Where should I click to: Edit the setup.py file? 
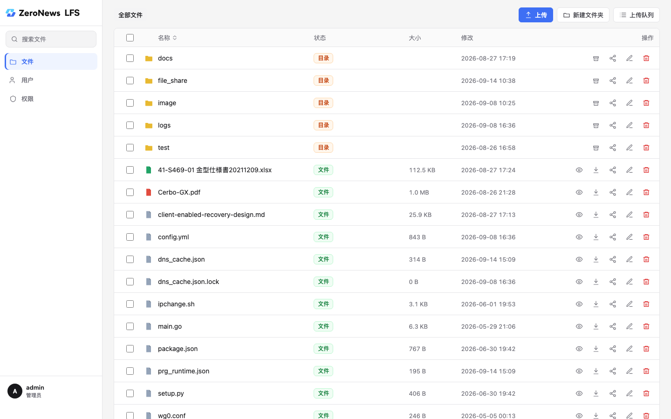point(630,393)
